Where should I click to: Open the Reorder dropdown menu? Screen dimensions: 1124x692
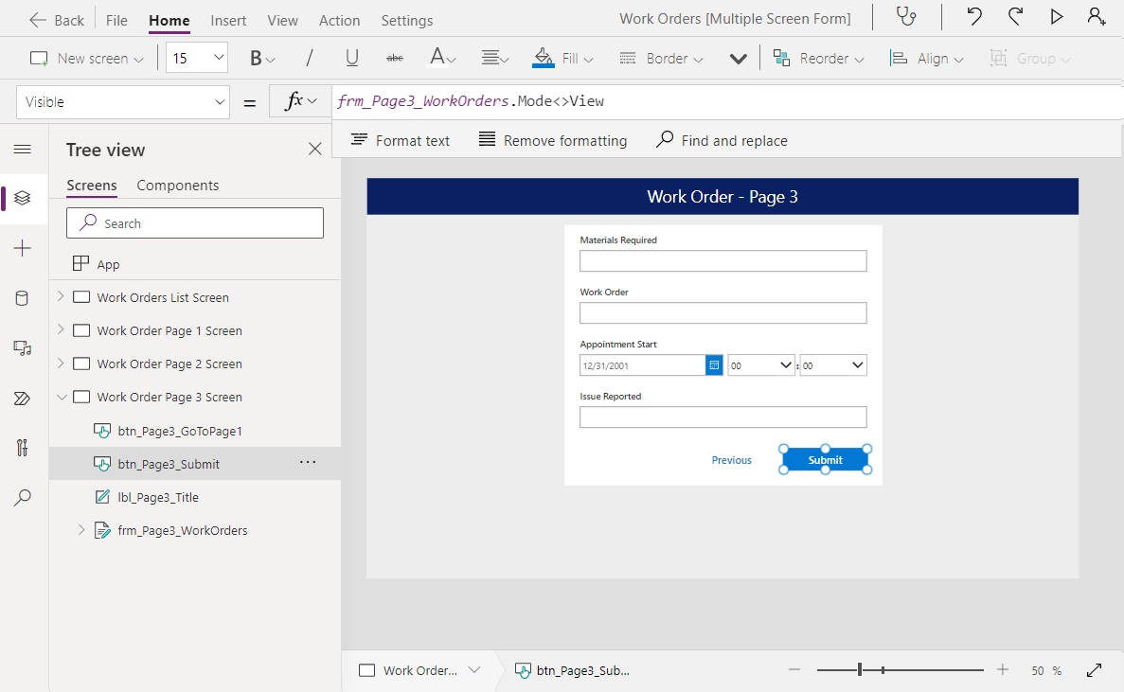pyautogui.click(x=818, y=58)
